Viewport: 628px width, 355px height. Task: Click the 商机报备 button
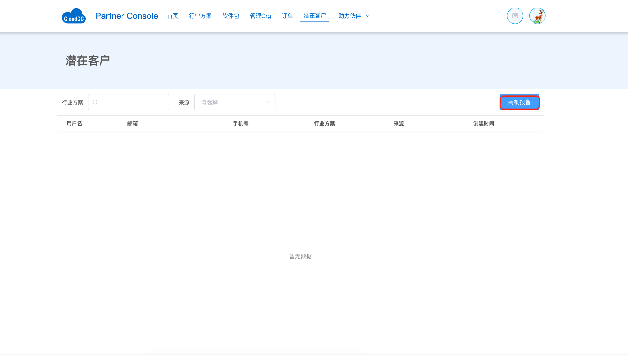[519, 102]
